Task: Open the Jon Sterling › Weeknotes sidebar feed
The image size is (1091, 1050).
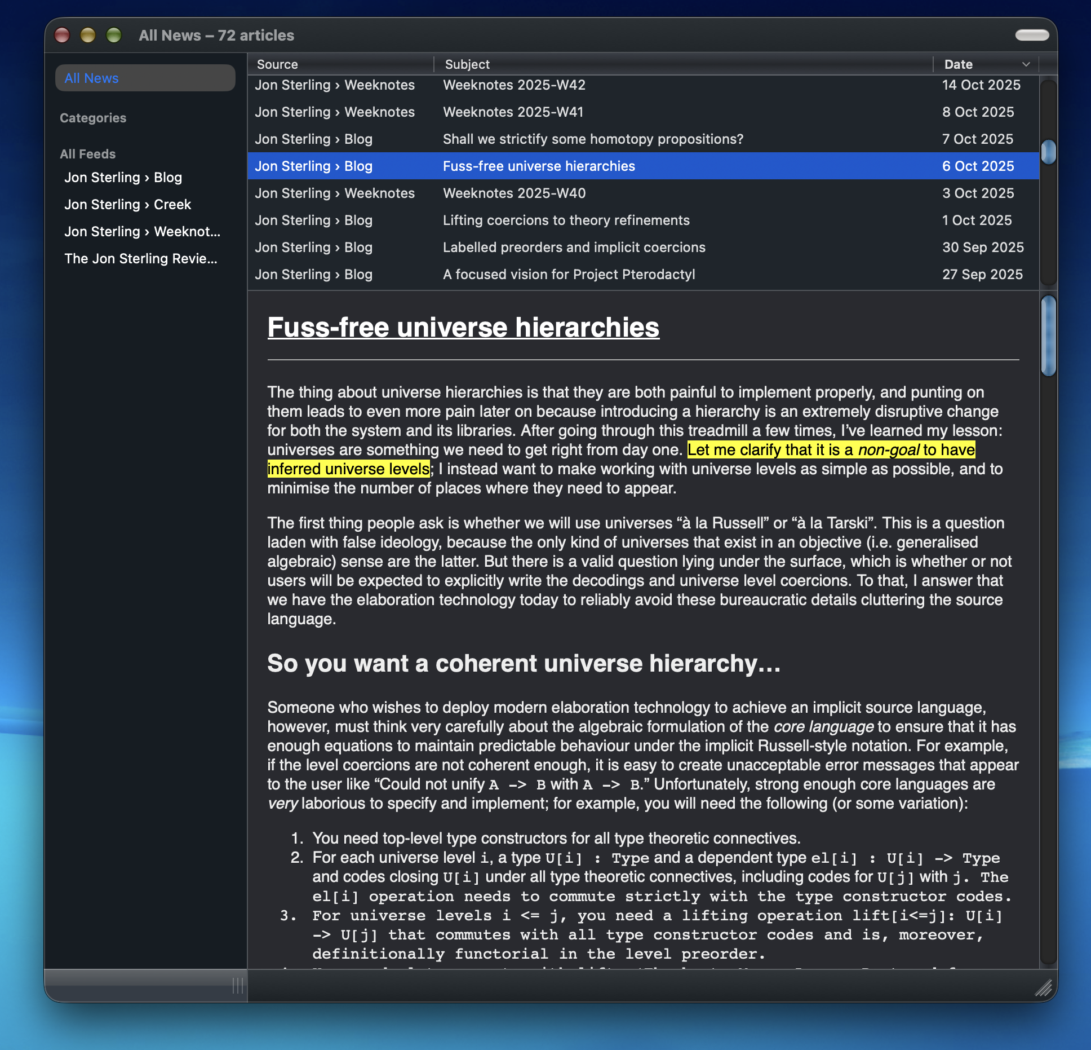Action: 142,231
